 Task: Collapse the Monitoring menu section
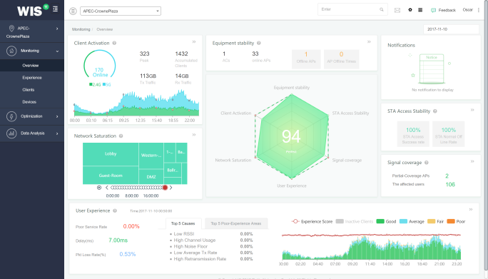[32, 51]
